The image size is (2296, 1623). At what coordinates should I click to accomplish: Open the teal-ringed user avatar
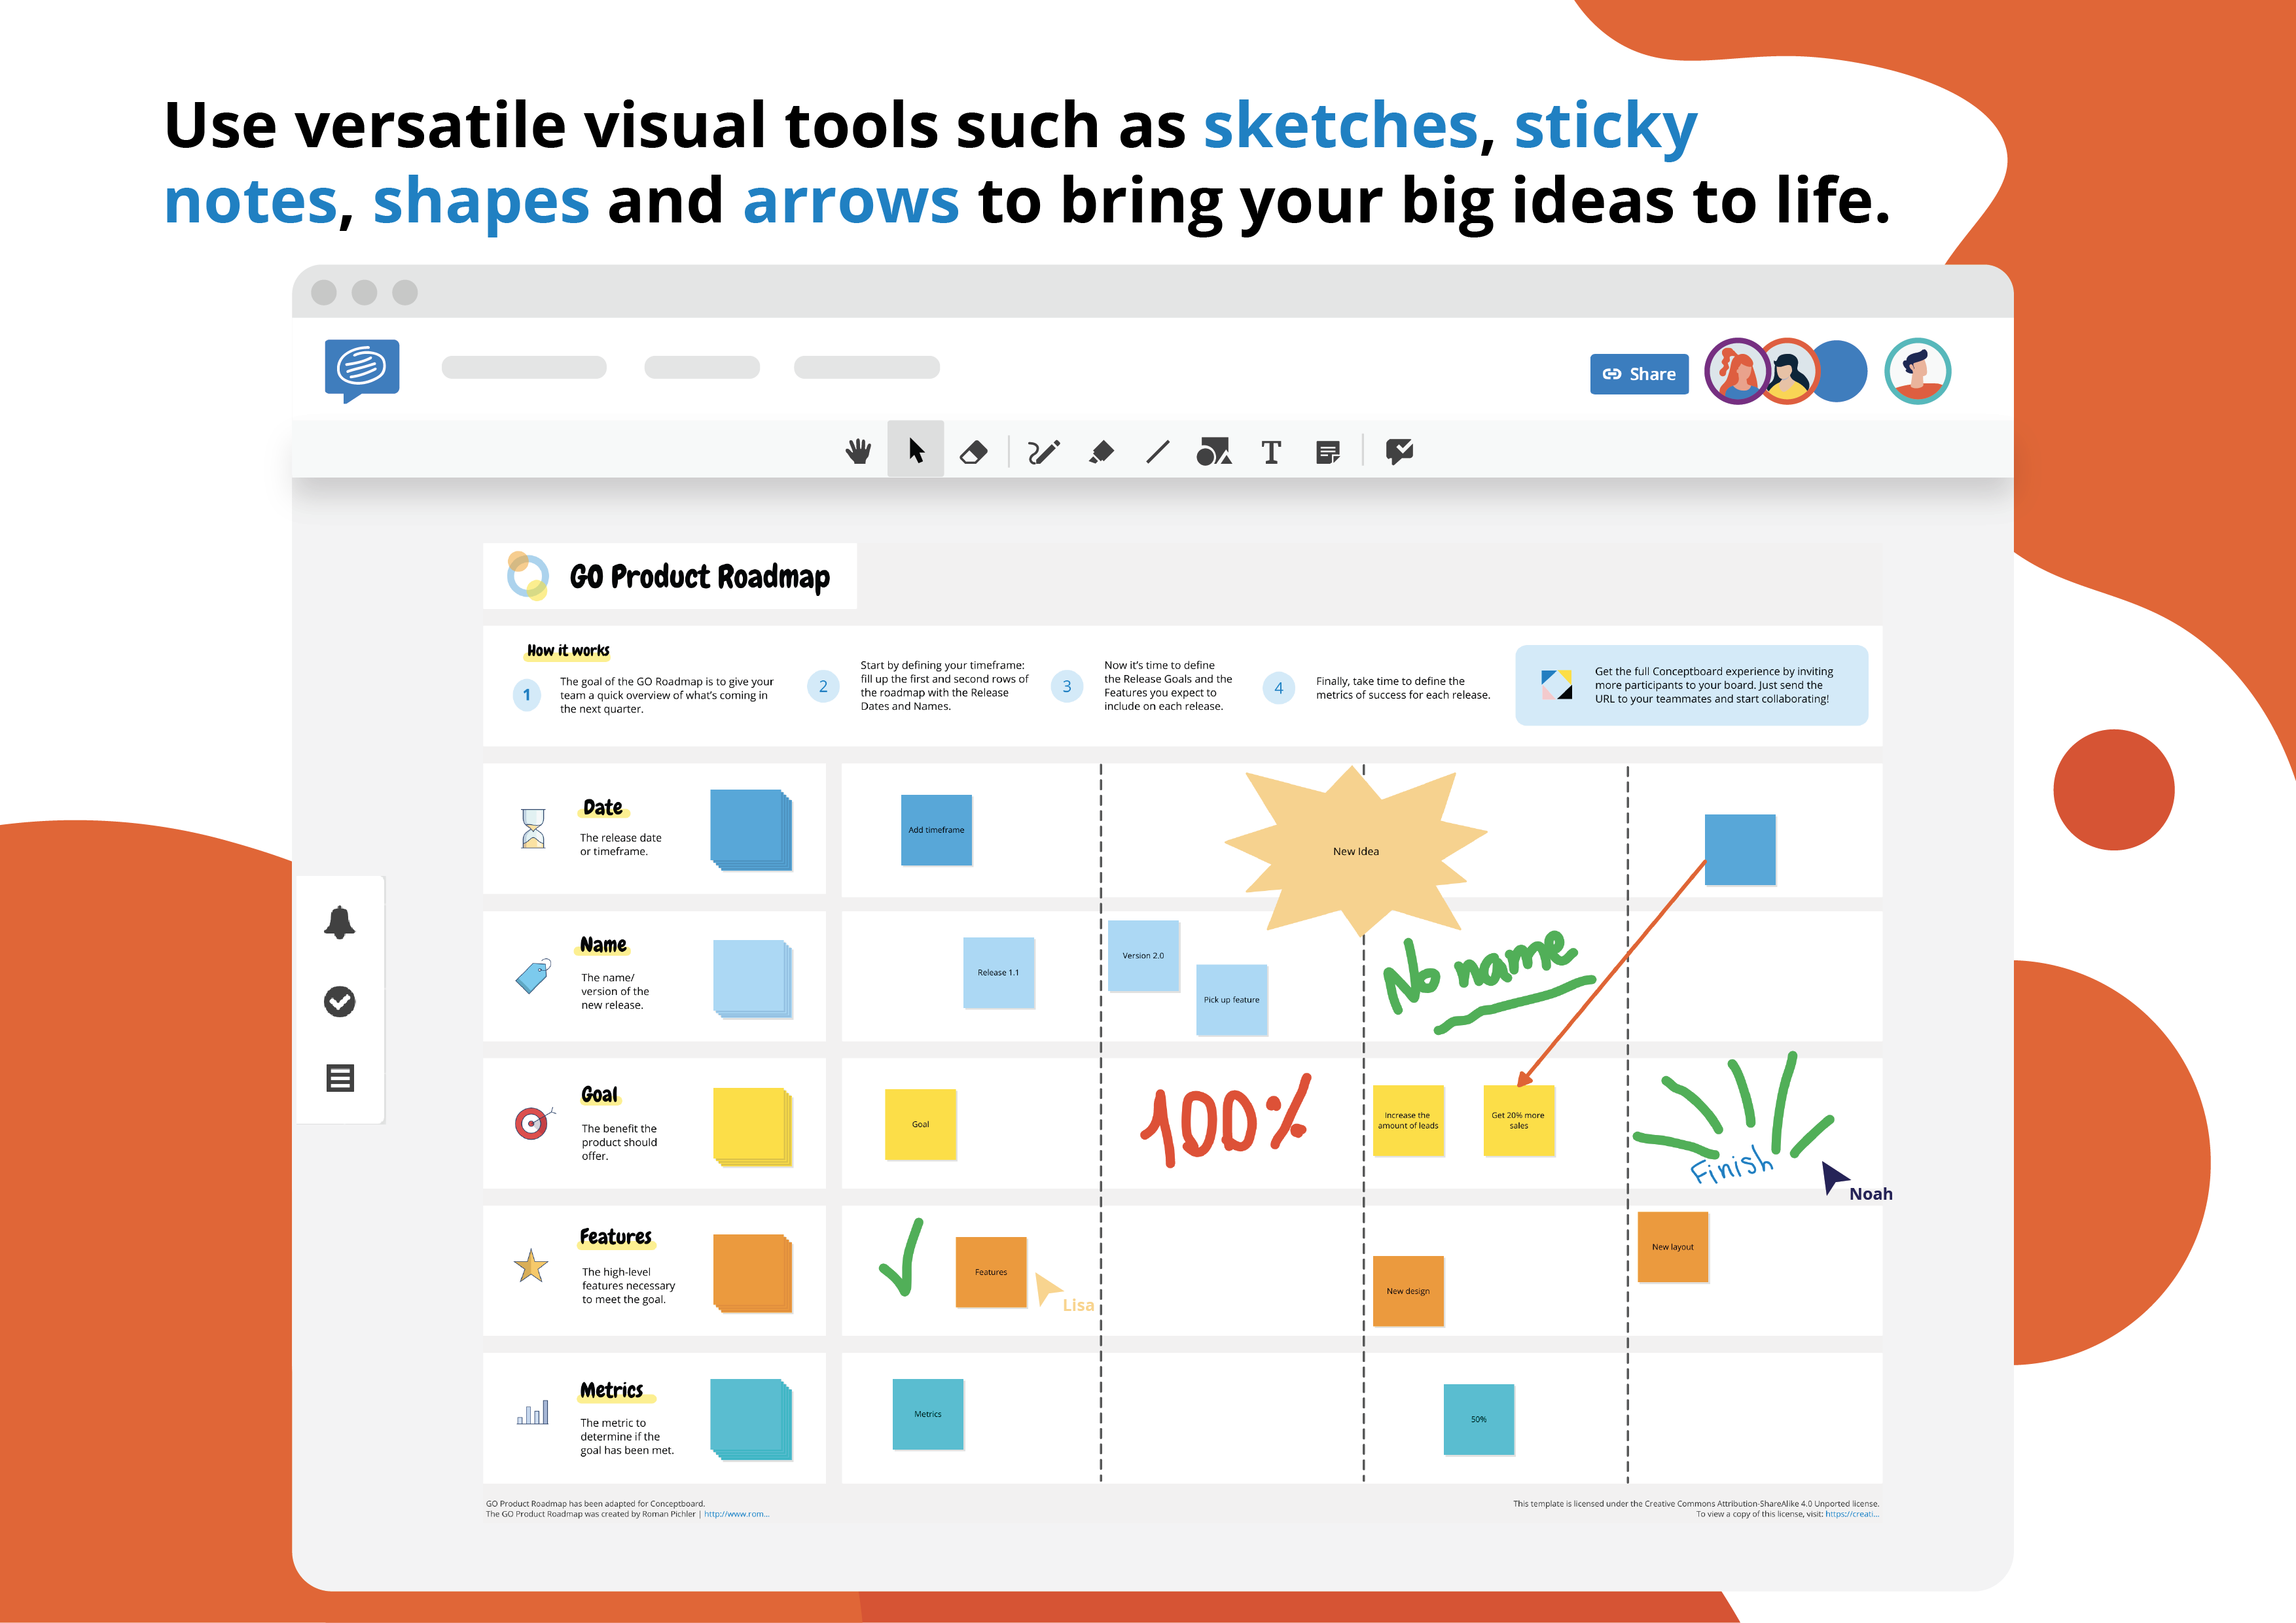pos(1917,371)
